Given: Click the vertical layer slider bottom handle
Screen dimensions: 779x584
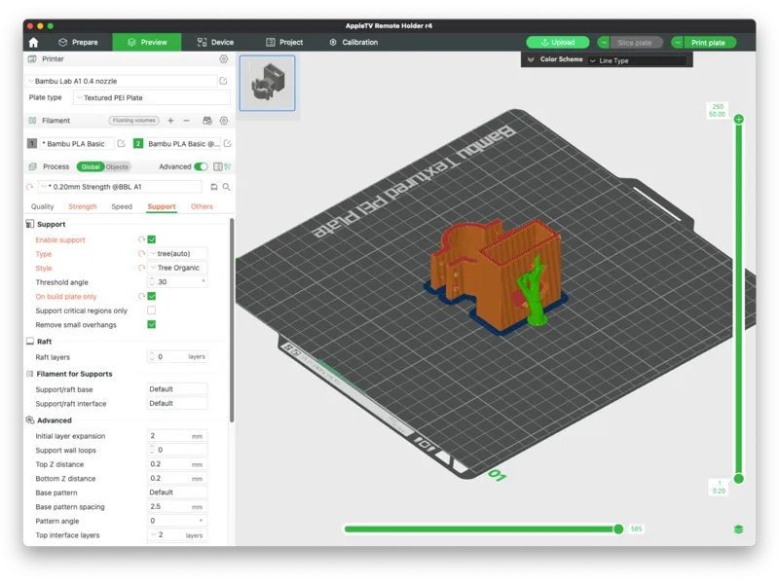Looking at the screenshot, I should [x=739, y=479].
